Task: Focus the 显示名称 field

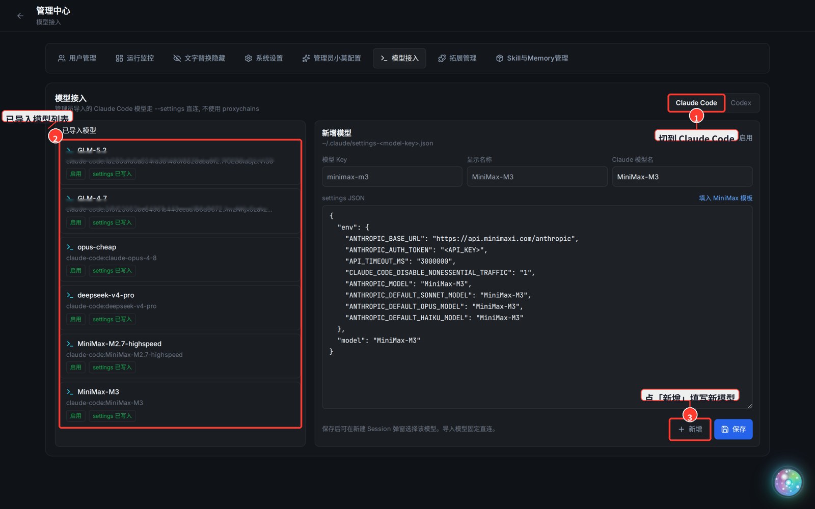Action: coord(537,177)
